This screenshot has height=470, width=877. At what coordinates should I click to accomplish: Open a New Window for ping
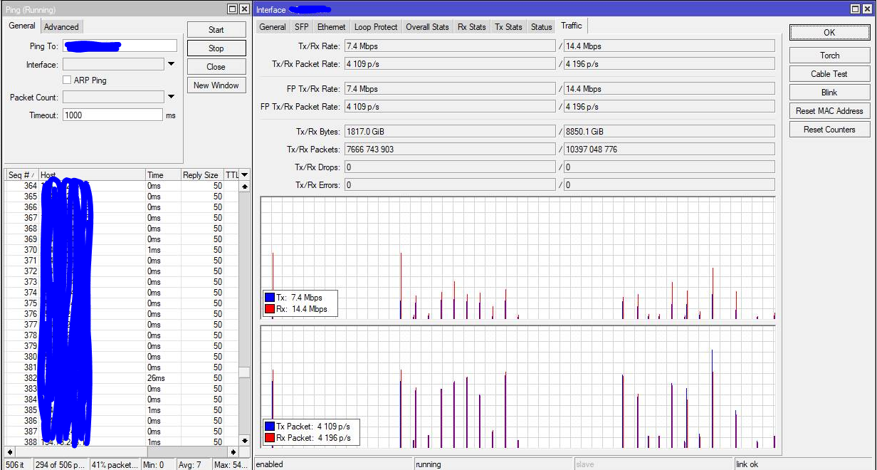point(216,85)
